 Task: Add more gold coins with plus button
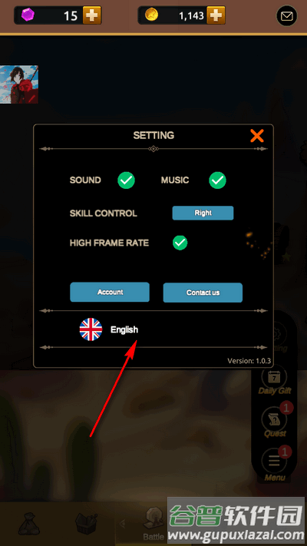pyautogui.click(x=216, y=15)
